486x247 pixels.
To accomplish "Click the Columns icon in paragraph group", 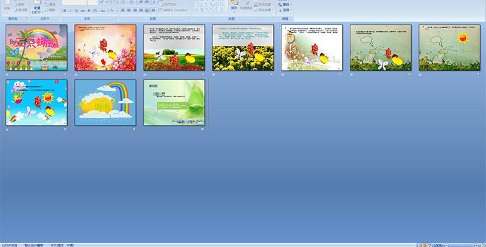I will [x=153, y=10].
